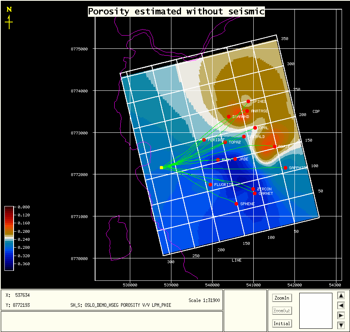
Task: Click the Initial view button
Action: point(282,323)
